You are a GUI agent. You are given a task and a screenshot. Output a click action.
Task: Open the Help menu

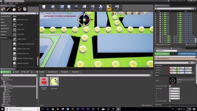pyautogui.click(x=16, y=3)
